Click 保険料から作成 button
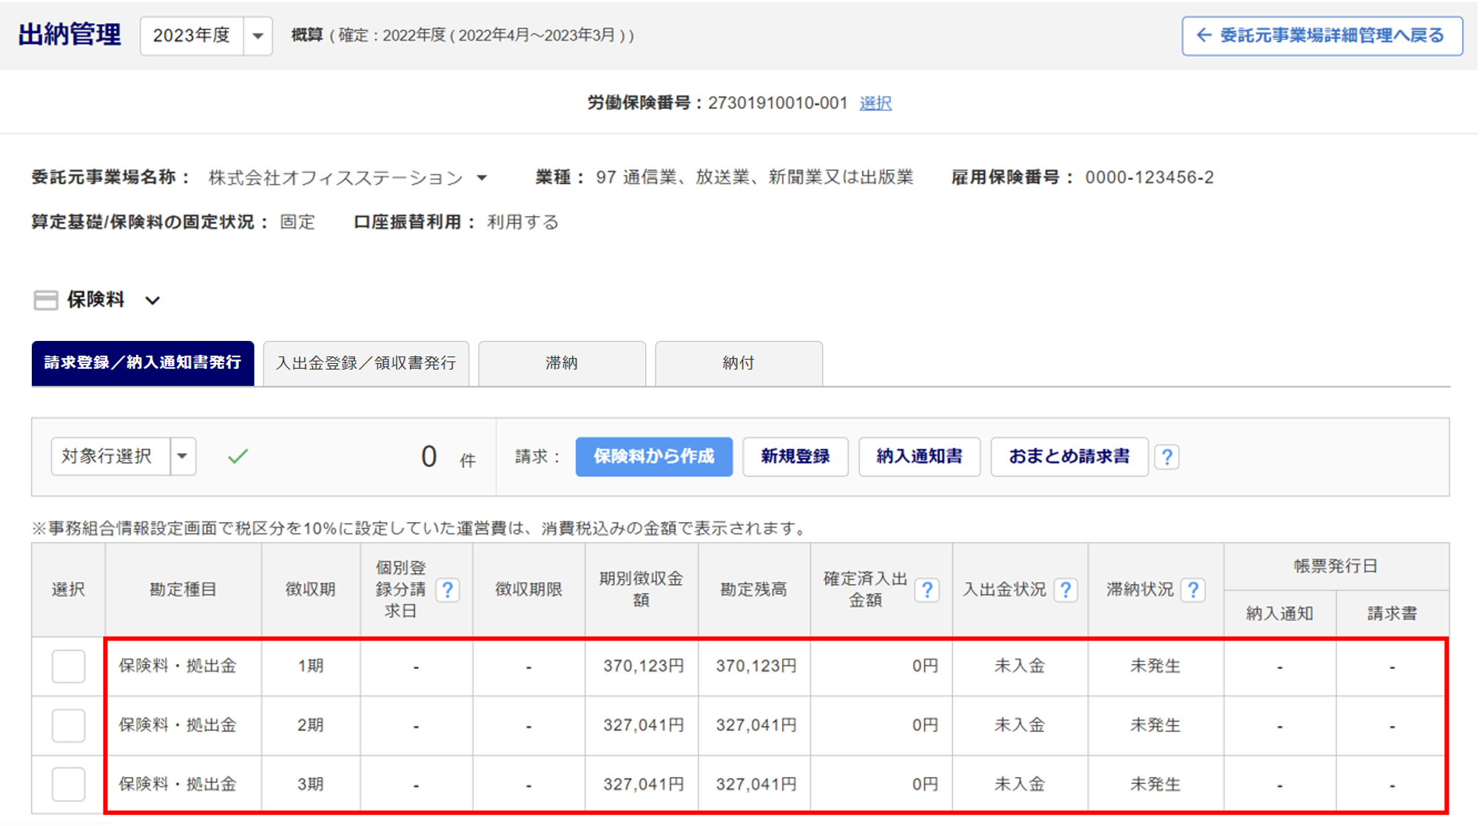1480x826 pixels. pyautogui.click(x=653, y=456)
